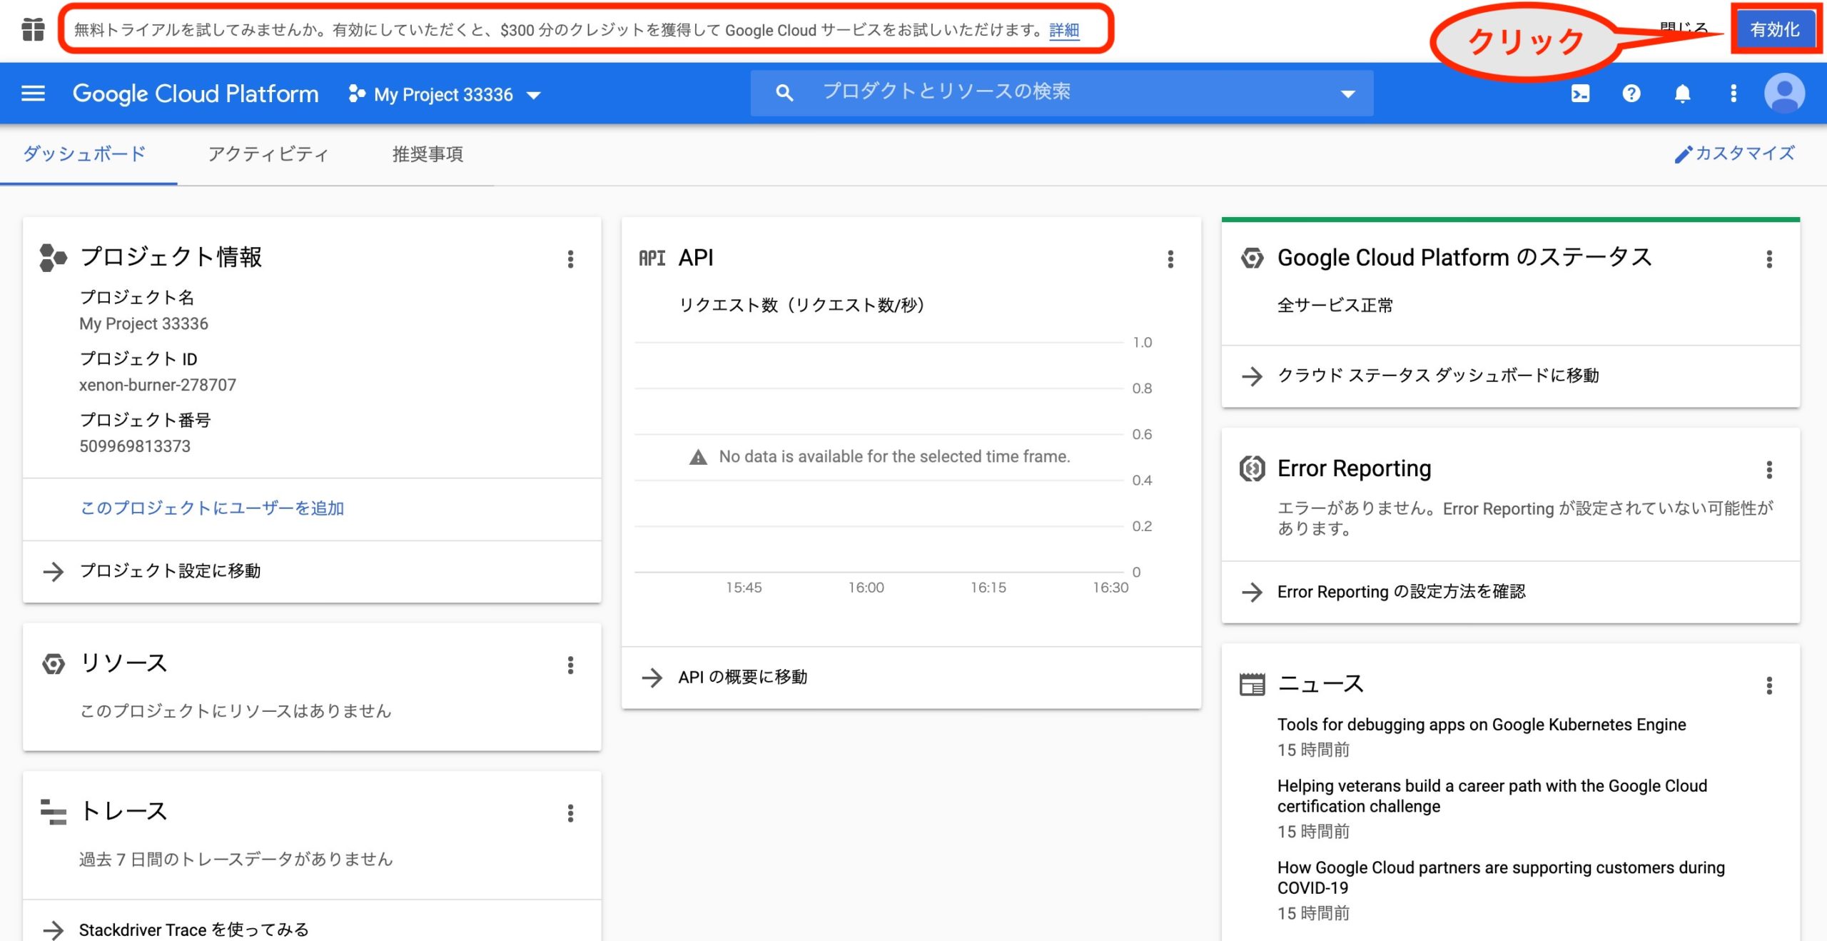Click the project hexagon icon in header

pyautogui.click(x=357, y=94)
